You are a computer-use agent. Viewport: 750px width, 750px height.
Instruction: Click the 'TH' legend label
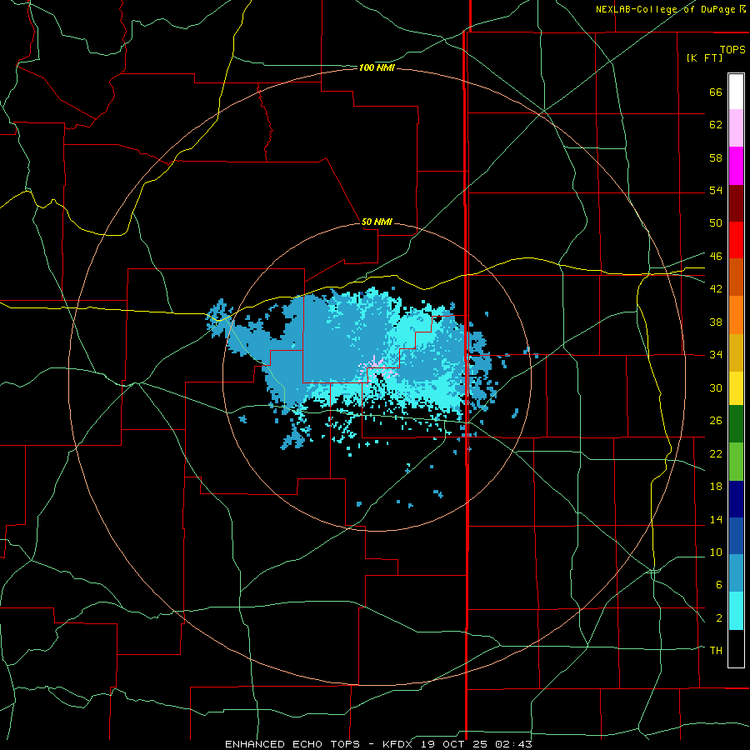pyautogui.click(x=716, y=650)
